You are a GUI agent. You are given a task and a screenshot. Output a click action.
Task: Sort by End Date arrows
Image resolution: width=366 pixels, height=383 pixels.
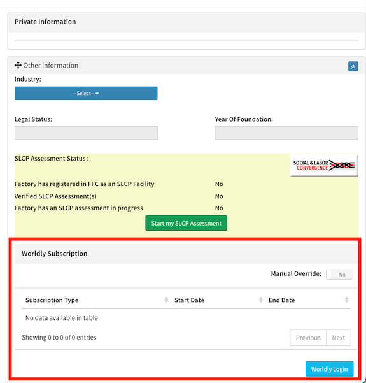click(x=346, y=300)
